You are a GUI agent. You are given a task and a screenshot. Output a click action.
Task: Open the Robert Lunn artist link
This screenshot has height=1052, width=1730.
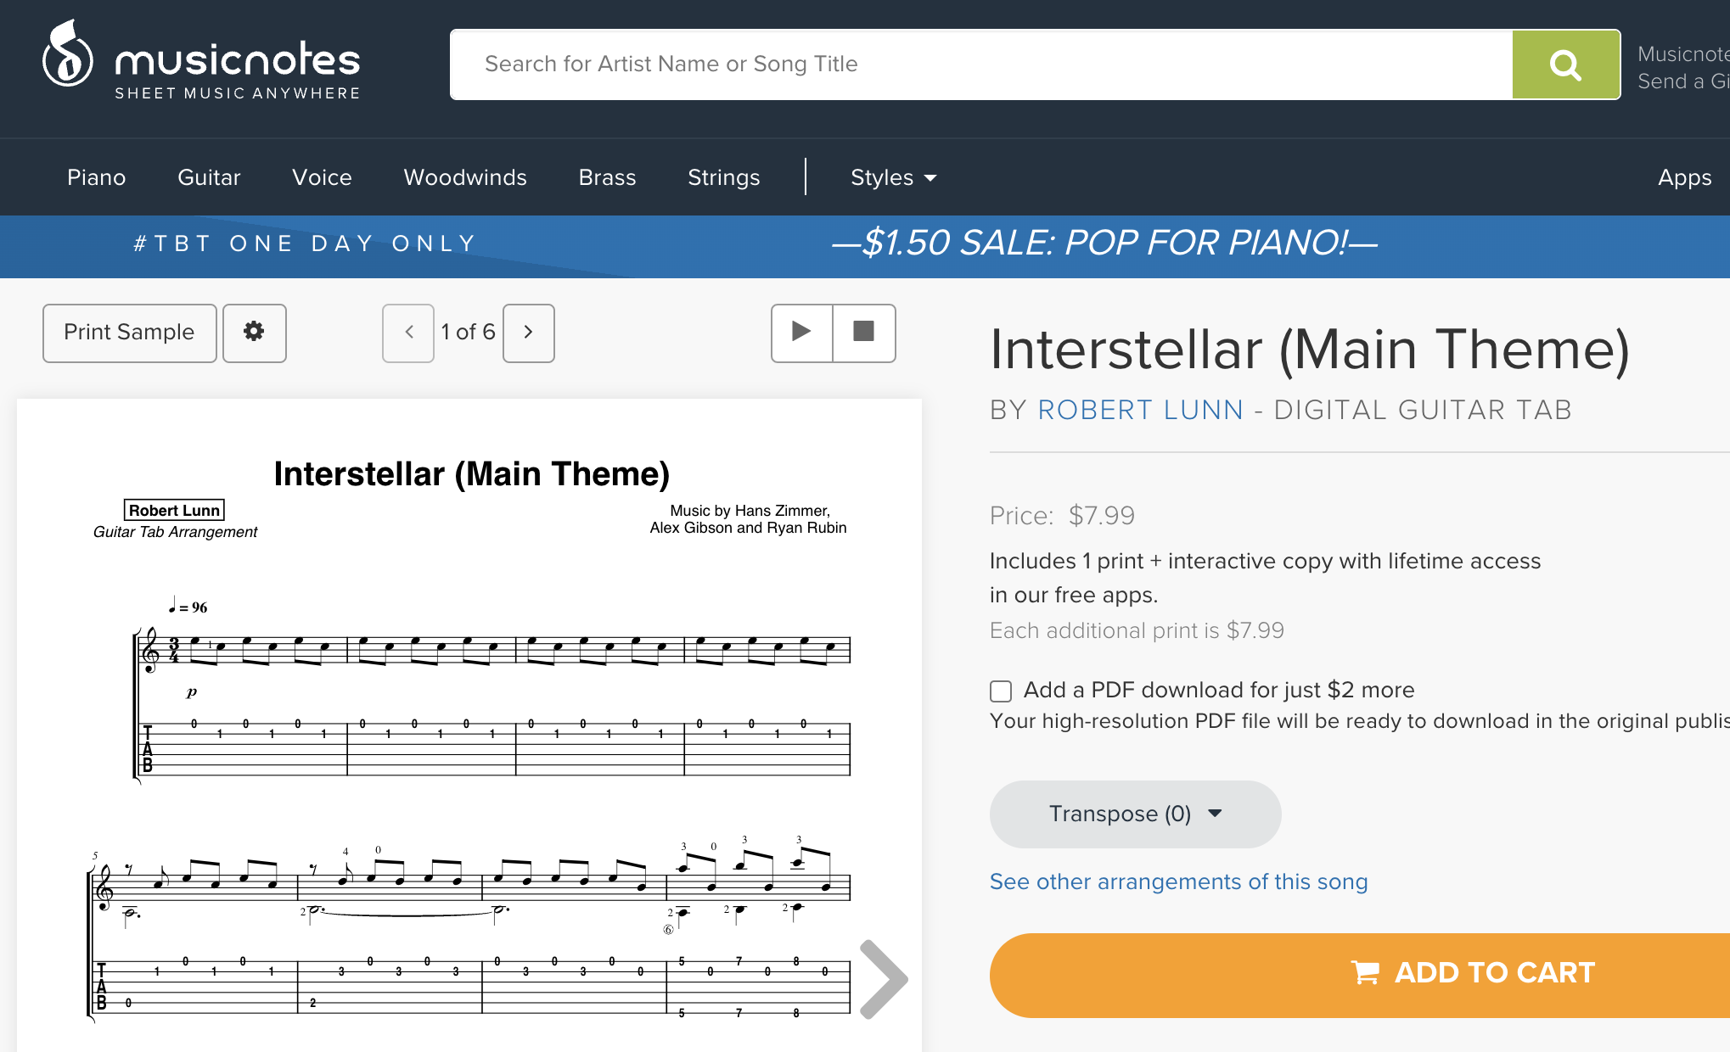pos(1141,410)
